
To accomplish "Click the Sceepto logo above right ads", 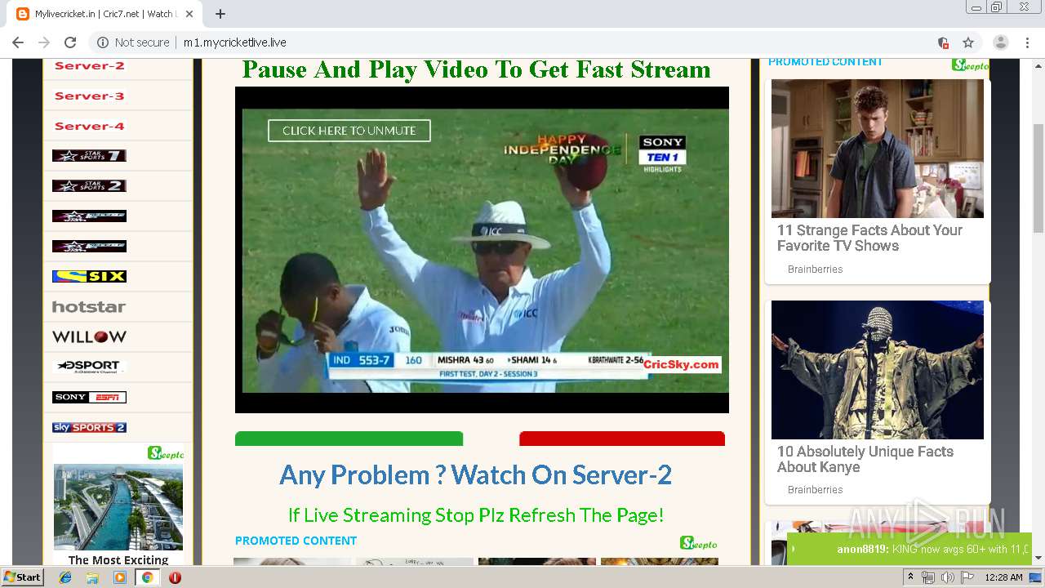I will (970, 65).
